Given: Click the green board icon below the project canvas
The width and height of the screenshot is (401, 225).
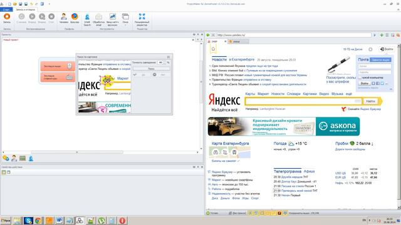Looking at the screenshot, I should pyautogui.click(x=23, y=158).
